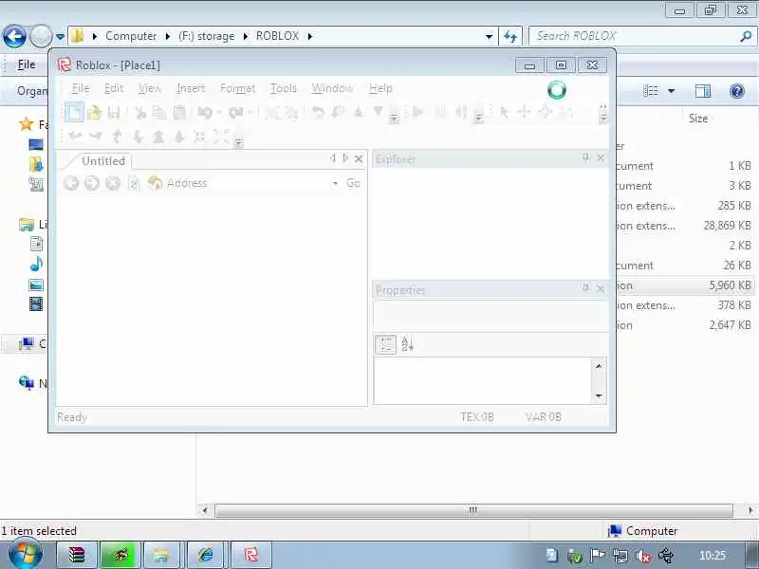Screen dimensions: 759x569
Task: Click the browser Stop button in Untitled tab
Action: (113, 183)
